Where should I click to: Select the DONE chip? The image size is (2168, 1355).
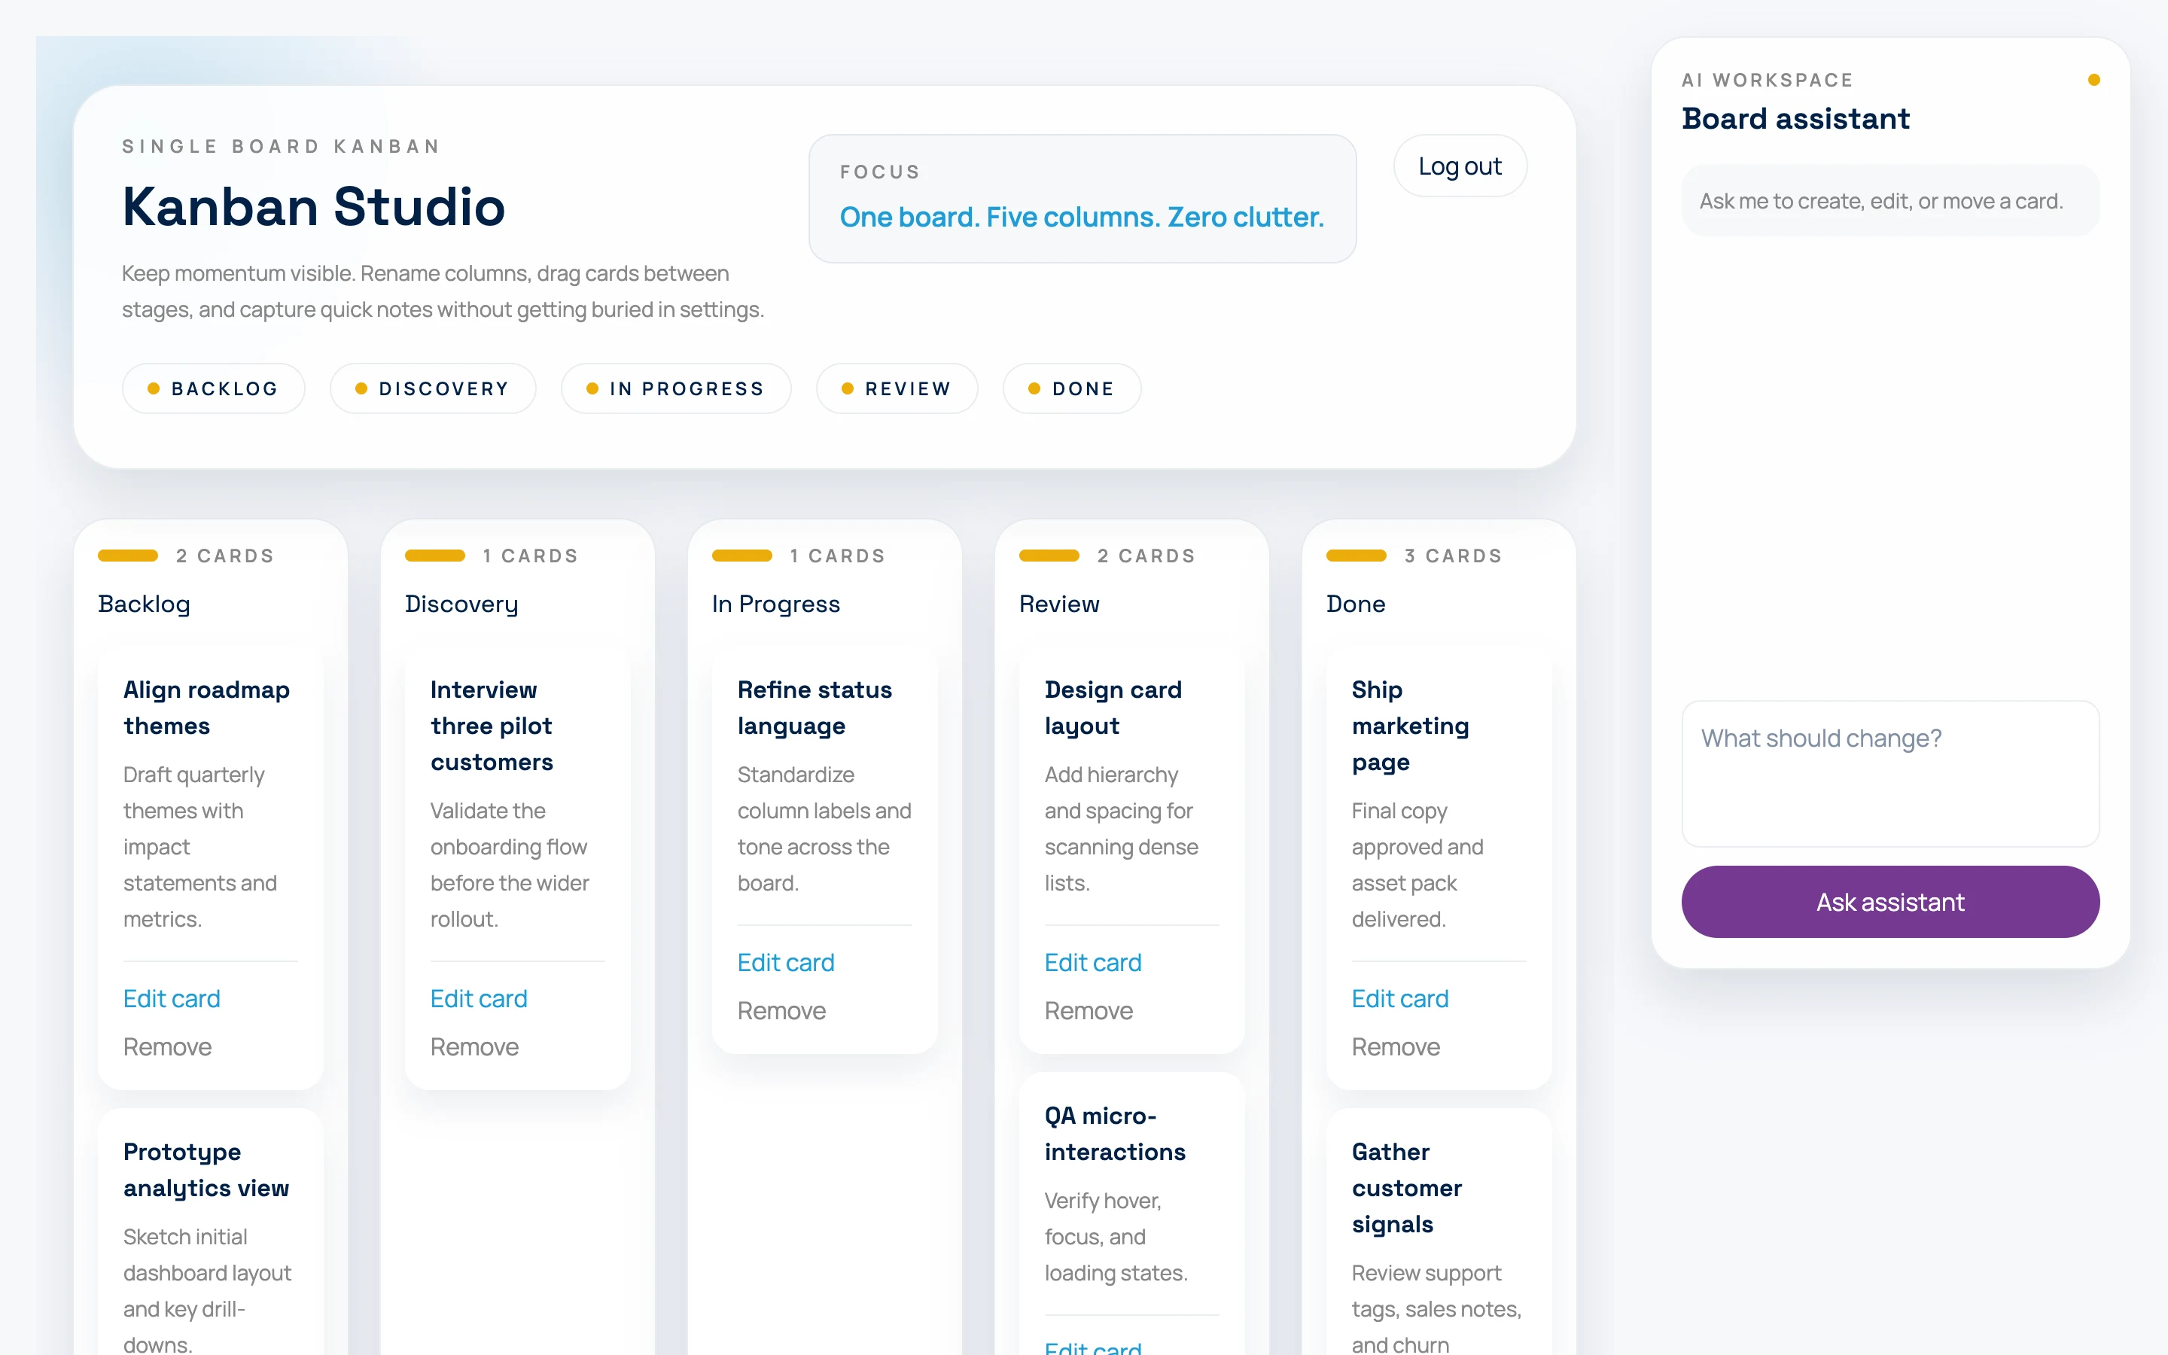click(x=1071, y=388)
